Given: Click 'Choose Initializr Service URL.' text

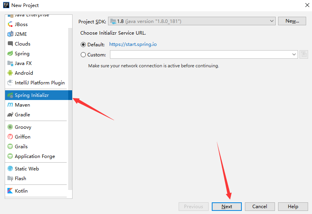Looking at the screenshot, I should tap(113, 33).
